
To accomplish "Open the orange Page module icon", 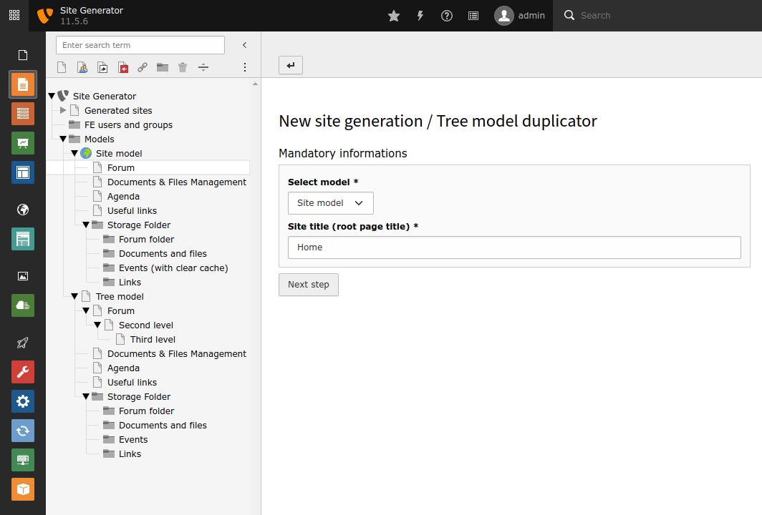I will click(23, 84).
